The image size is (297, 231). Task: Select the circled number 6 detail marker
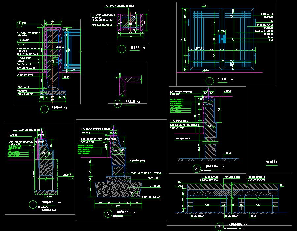196,169
